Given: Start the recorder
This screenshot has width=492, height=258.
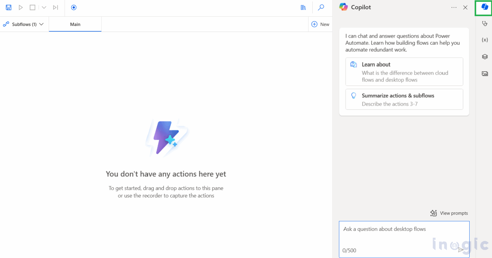Looking at the screenshot, I should pos(74,7).
